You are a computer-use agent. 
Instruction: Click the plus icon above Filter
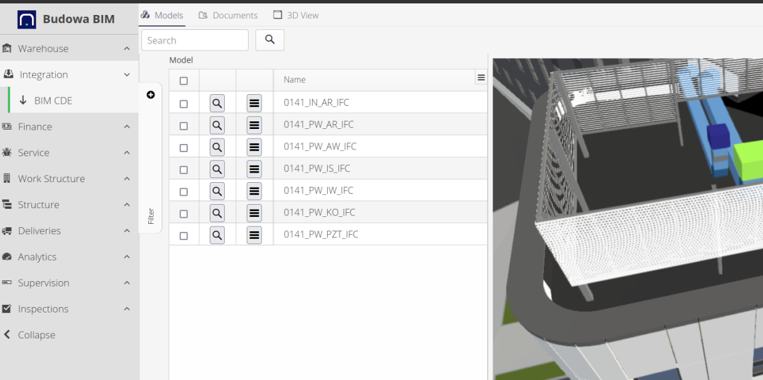151,95
